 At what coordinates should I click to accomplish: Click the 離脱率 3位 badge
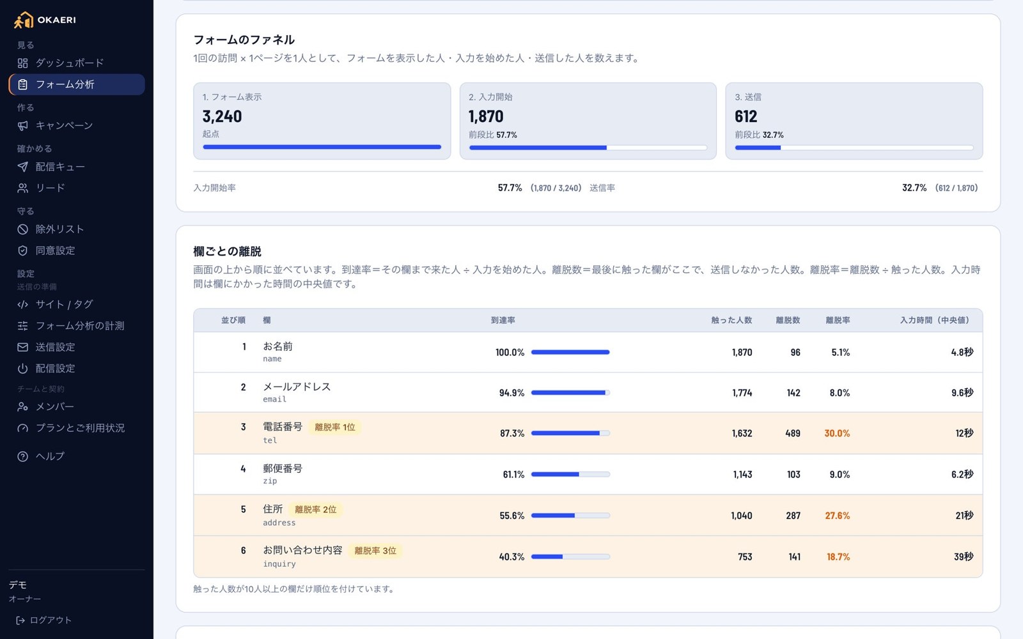pos(375,551)
